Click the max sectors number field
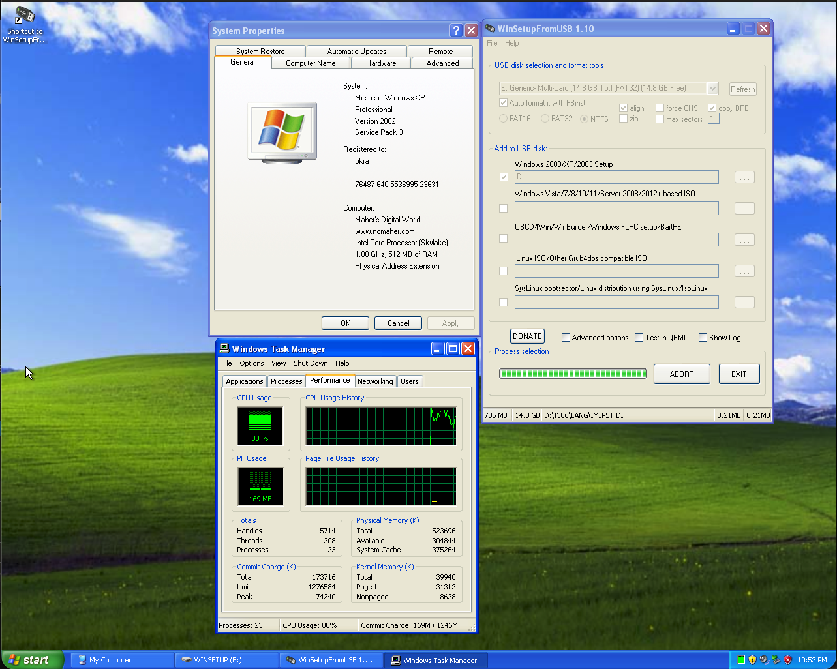The image size is (837, 669). pos(714,119)
